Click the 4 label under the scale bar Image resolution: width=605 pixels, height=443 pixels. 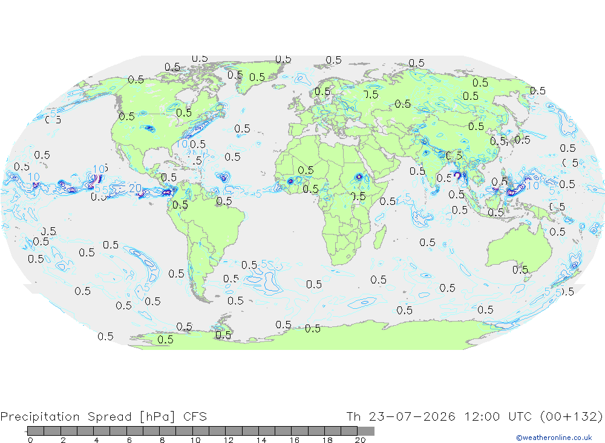click(x=96, y=441)
